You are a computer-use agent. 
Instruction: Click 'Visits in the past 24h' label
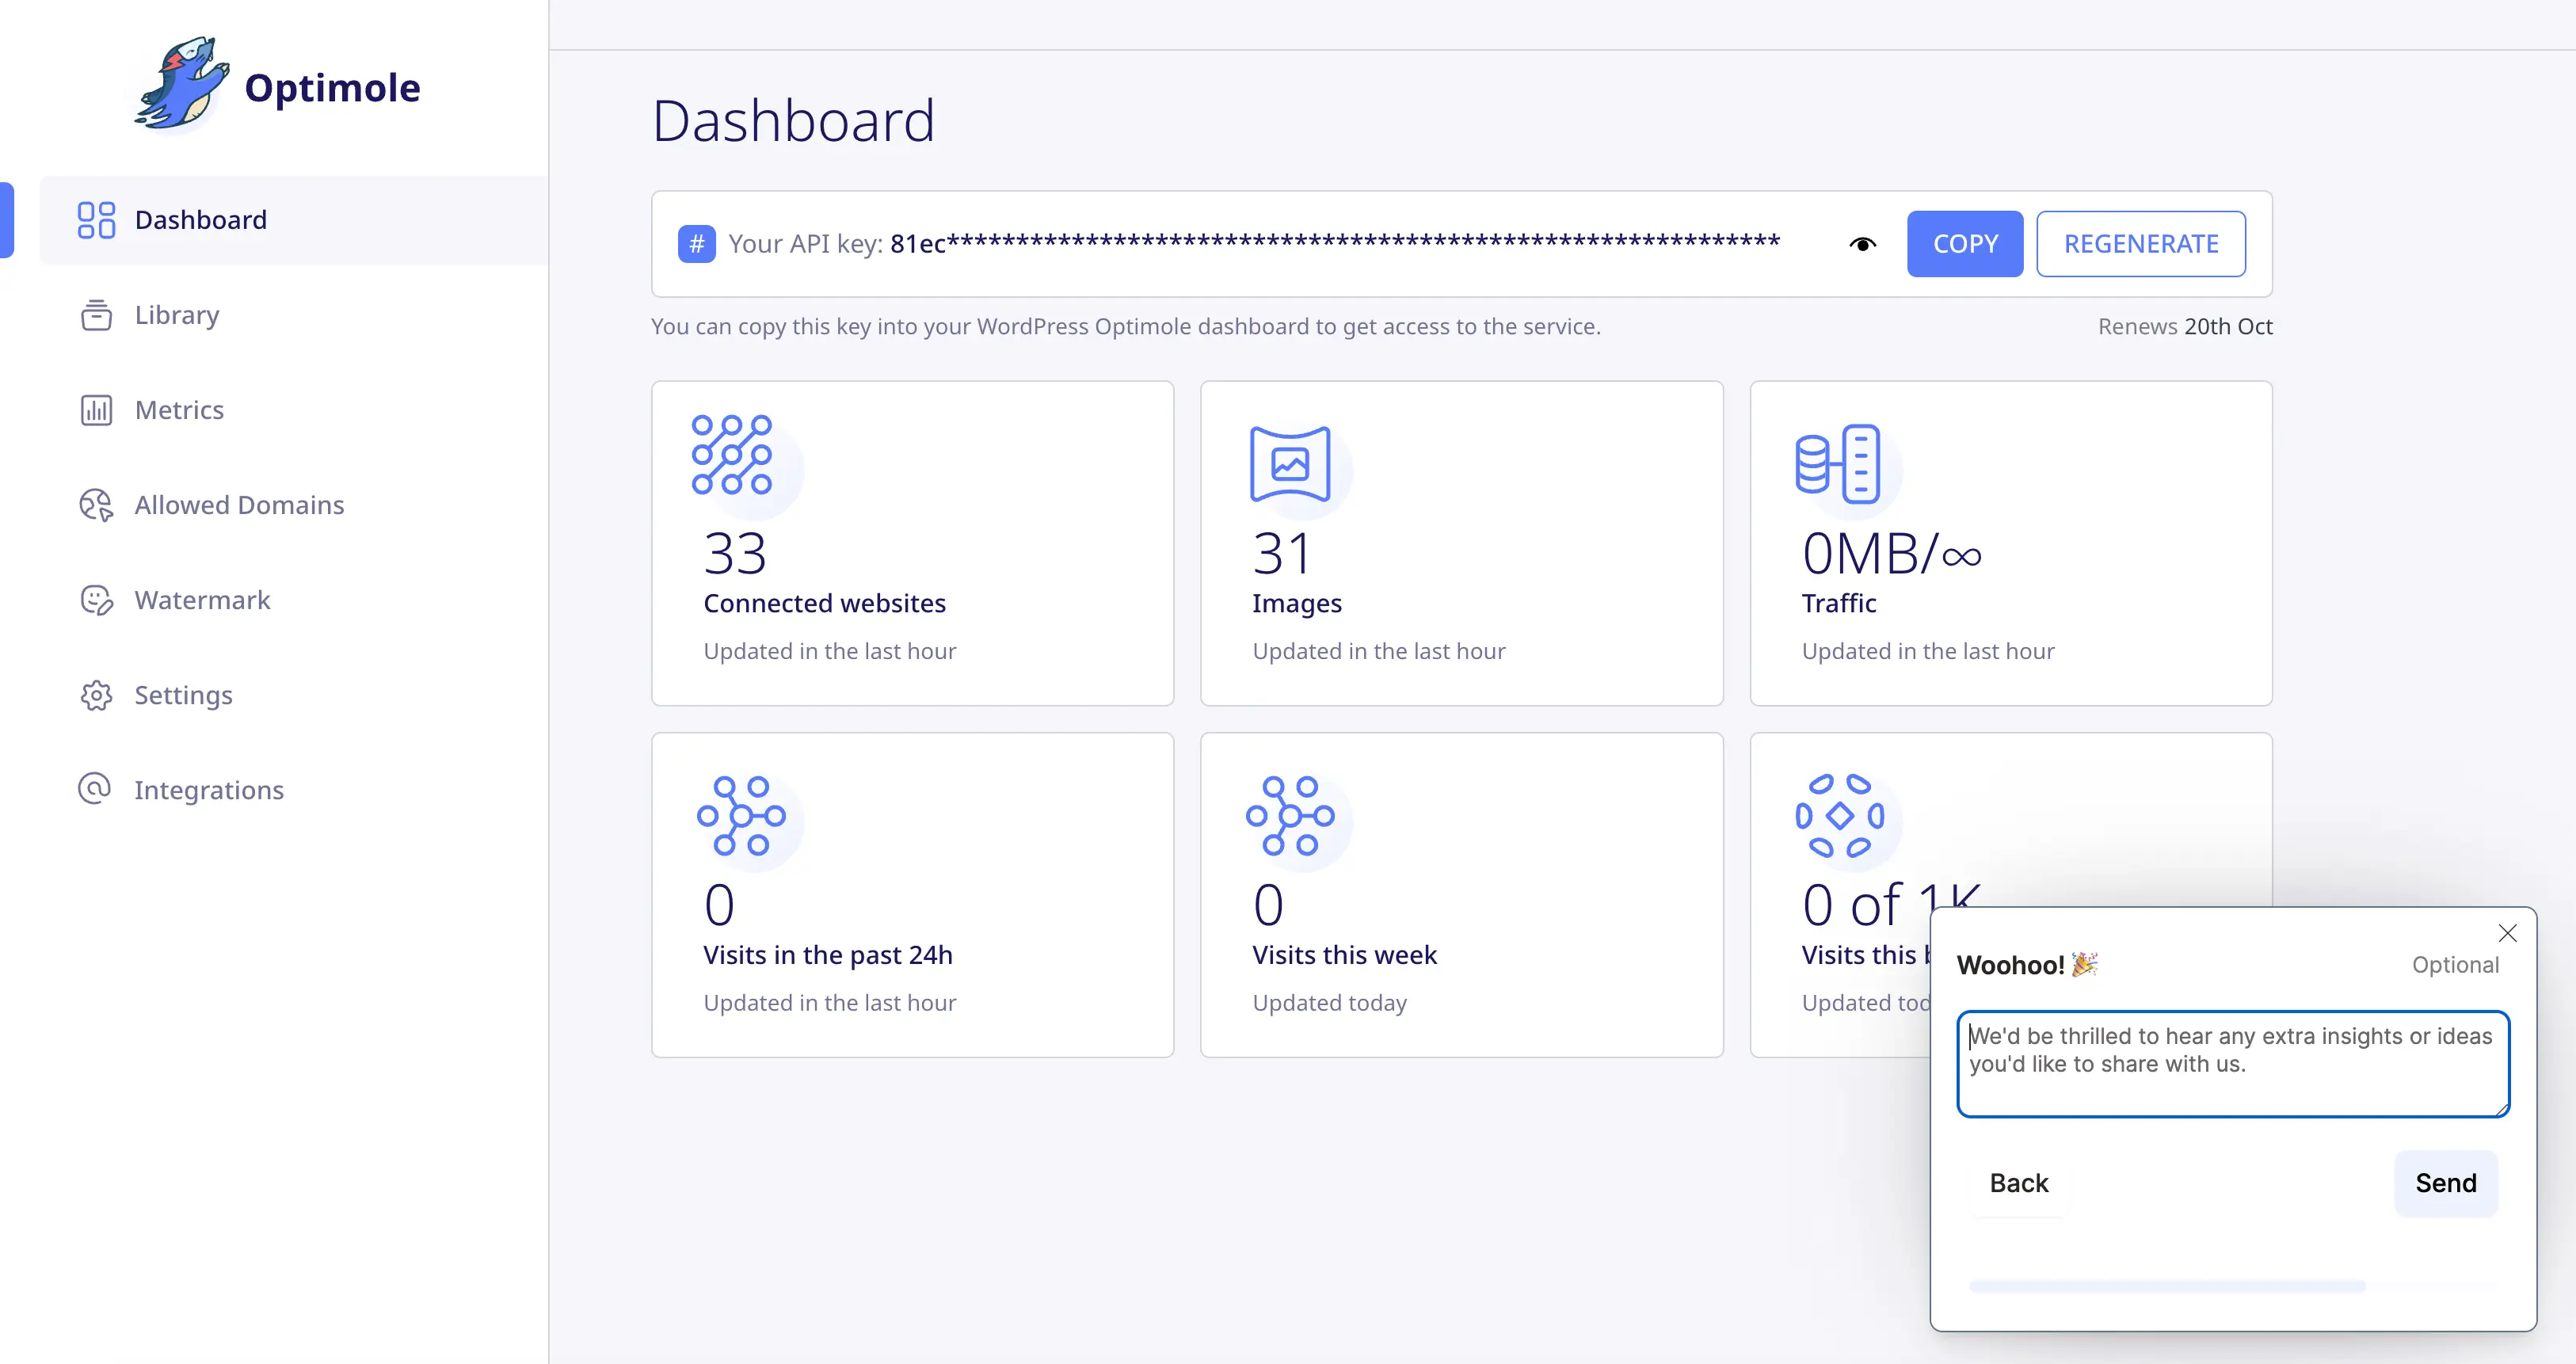click(x=827, y=955)
